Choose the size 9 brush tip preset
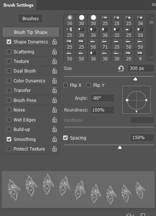Screen dimensions: 156x216 coord(140,56)
